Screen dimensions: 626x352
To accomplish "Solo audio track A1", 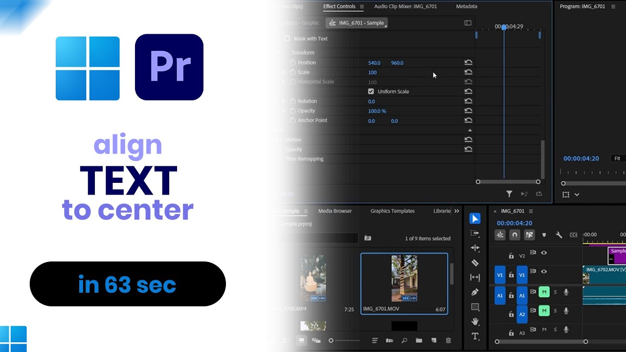I will 555,292.
